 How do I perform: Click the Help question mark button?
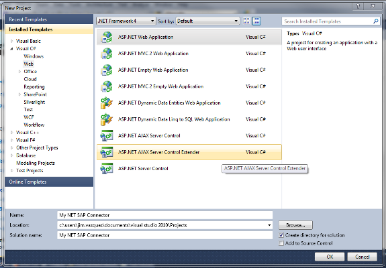(358, 7)
